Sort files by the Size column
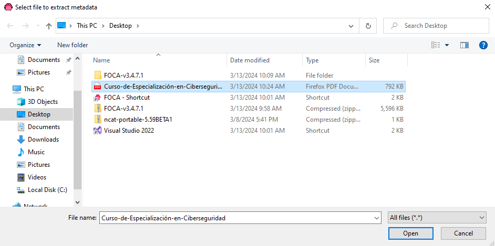Screen dimensions: 495x246 coord(386,60)
